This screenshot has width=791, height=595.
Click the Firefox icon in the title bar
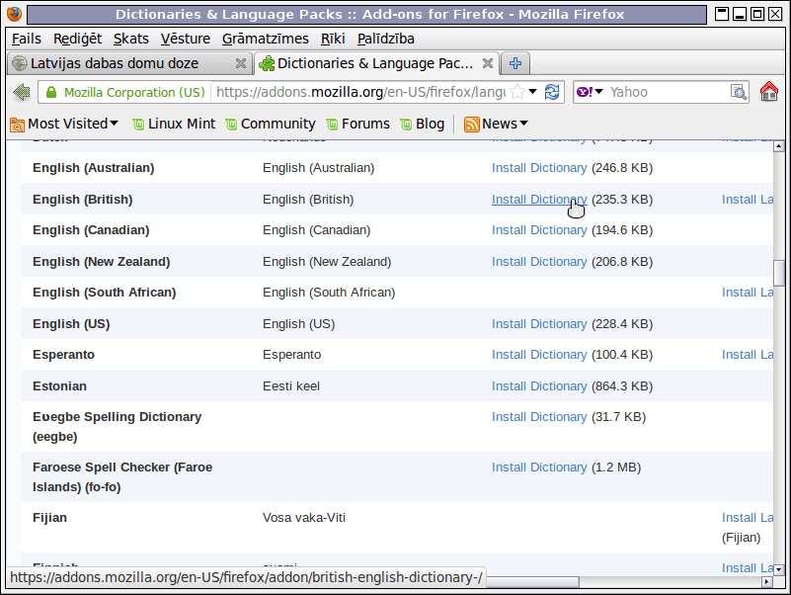point(14,13)
